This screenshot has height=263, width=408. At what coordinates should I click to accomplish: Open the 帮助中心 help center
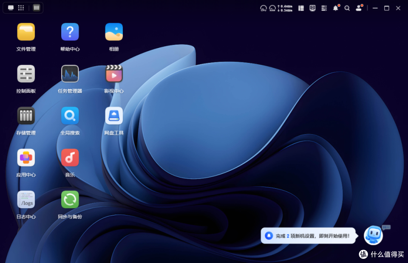click(x=70, y=32)
